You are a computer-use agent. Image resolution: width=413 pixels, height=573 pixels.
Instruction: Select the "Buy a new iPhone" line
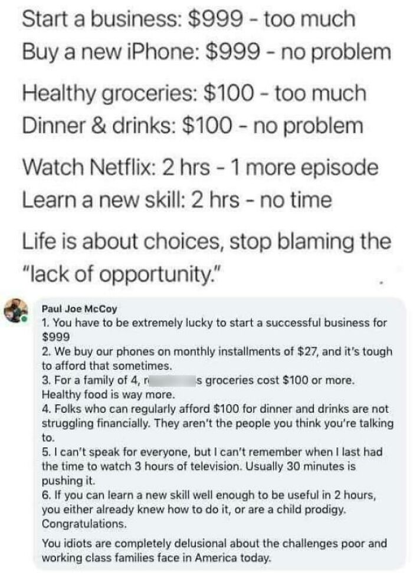pos(206,51)
